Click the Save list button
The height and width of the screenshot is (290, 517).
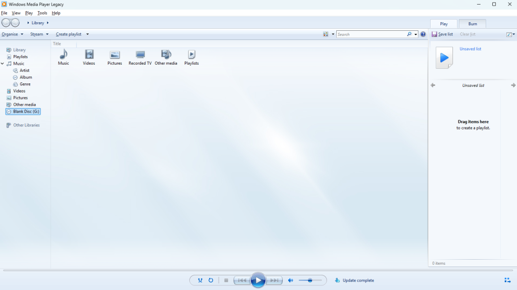pyautogui.click(x=442, y=34)
